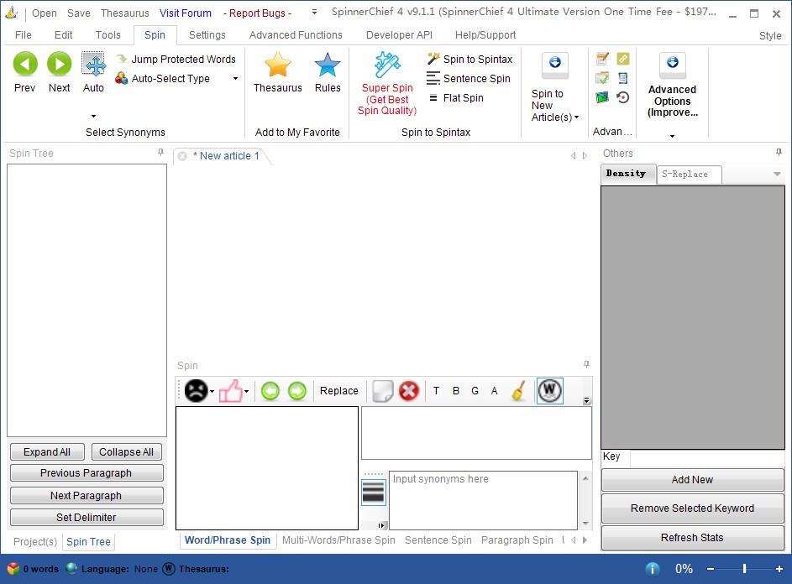The width and height of the screenshot is (792, 584).
Task: Go to Previous Paragraph
Action: (x=87, y=473)
